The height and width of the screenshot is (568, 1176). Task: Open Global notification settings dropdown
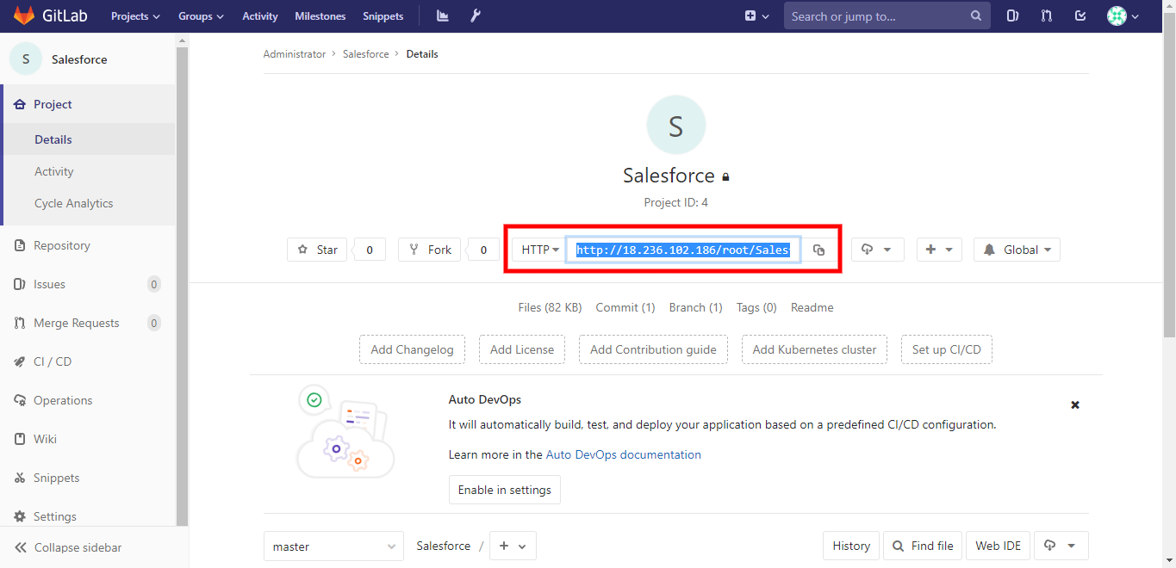(x=1017, y=250)
